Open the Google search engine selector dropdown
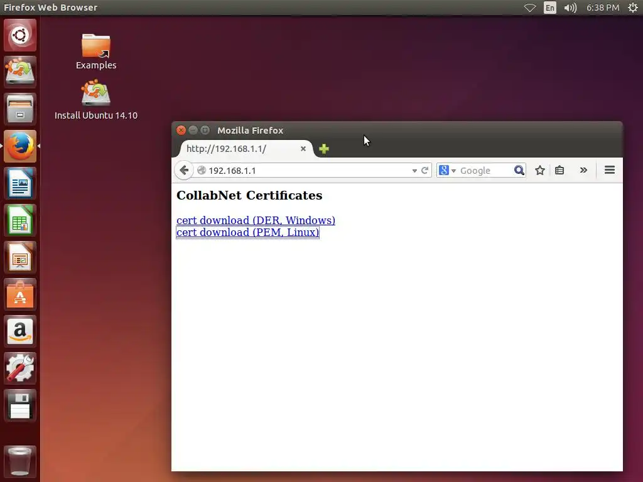Screen dimensions: 643x482 [447, 170]
